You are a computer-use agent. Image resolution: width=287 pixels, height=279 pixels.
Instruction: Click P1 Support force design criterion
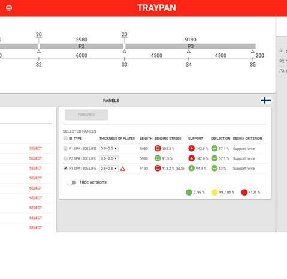[x=244, y=149]
